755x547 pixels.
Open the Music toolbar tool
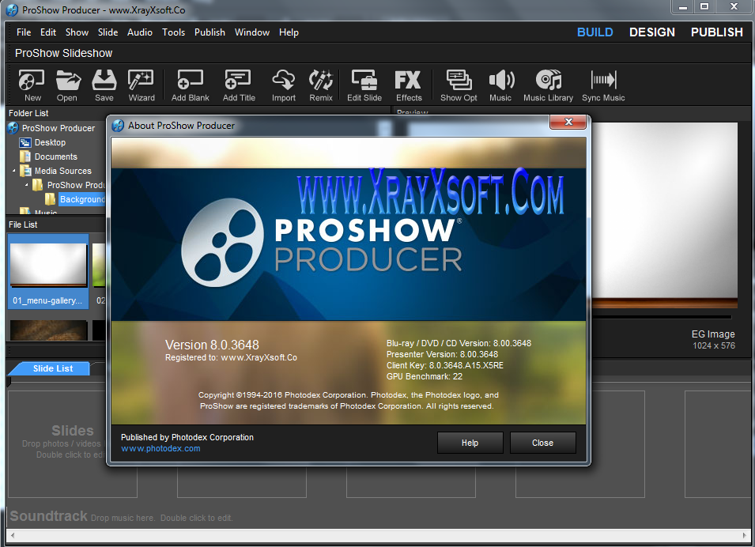tap(500, 85)
